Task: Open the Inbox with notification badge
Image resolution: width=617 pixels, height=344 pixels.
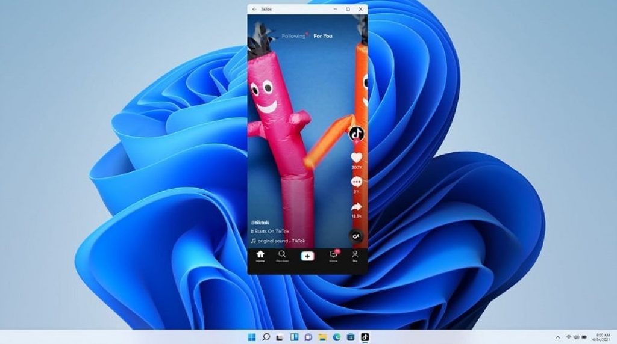Action: (x=334, y=256)
